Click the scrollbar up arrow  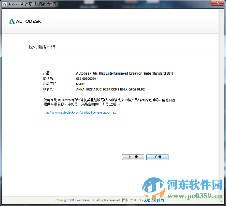point(222,11)
